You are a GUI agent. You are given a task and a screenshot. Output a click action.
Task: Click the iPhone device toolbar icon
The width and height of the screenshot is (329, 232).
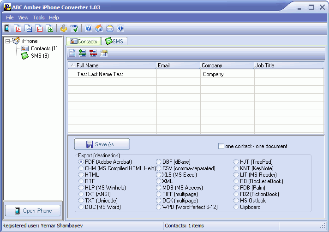tap(7, 28)
